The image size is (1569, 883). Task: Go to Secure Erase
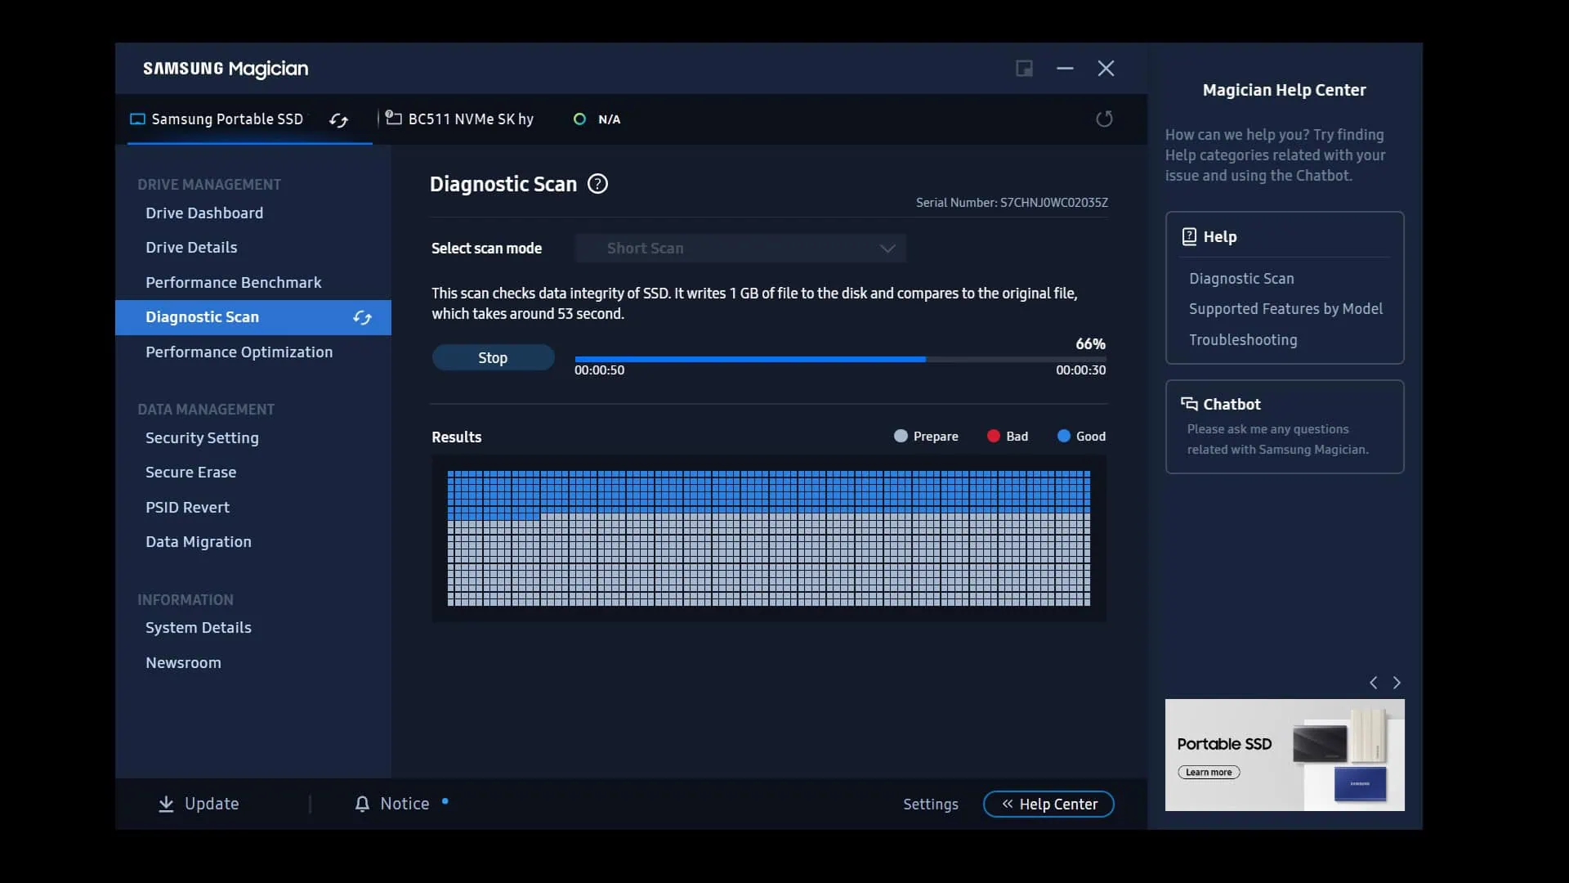point(191,473)
